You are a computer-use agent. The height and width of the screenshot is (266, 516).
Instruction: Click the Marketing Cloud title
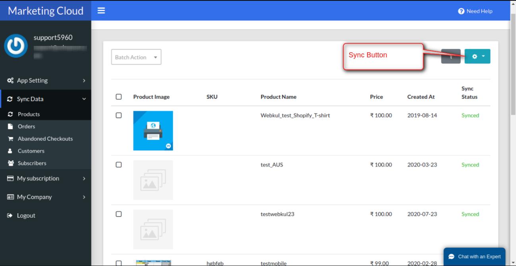point(46,11)
